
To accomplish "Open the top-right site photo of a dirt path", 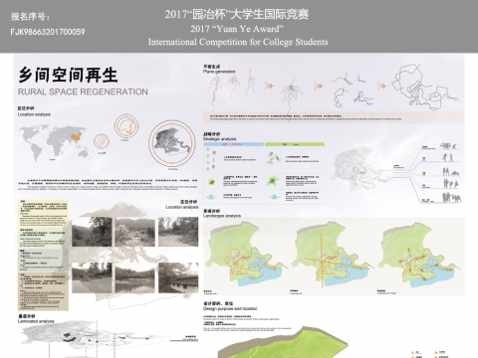I will pyautogui.click(x=178, y=232).
